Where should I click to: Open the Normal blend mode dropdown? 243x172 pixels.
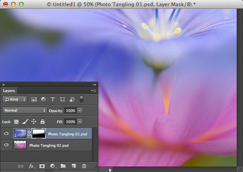coord(25,110)
